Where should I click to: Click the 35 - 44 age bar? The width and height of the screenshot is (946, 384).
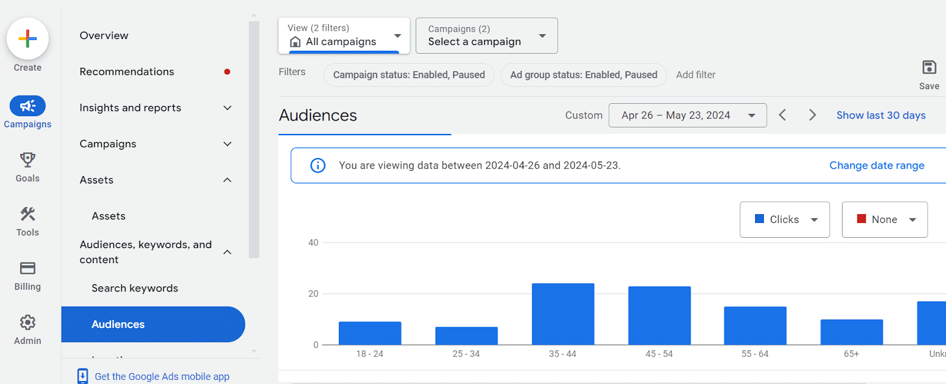coord(563,314)
